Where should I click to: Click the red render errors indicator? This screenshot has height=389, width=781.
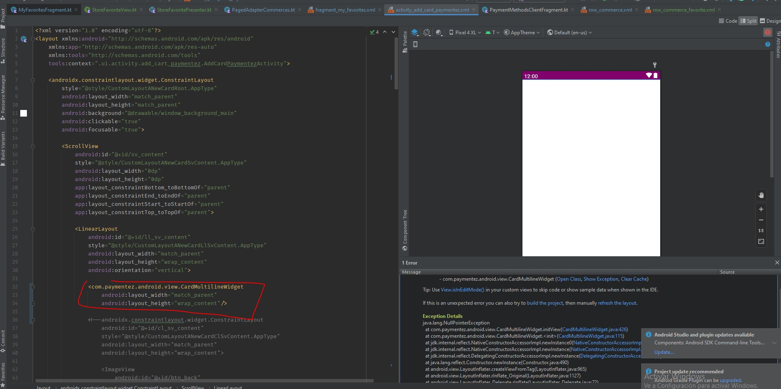click(768, 32)
